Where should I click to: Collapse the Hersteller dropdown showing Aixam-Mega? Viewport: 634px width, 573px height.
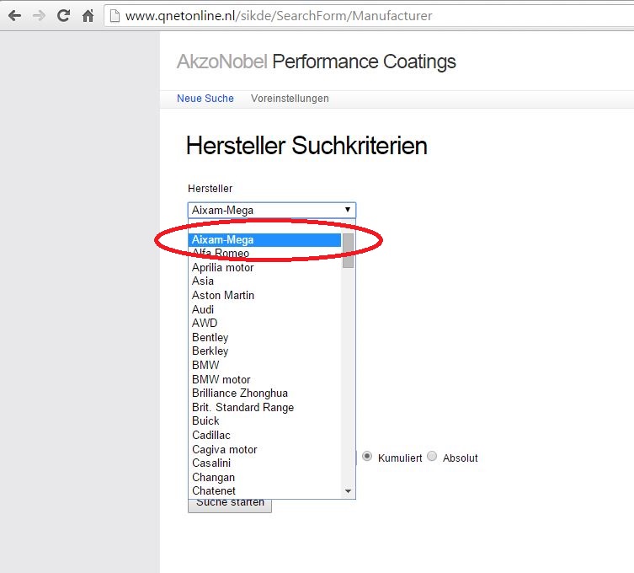(272, 210)
